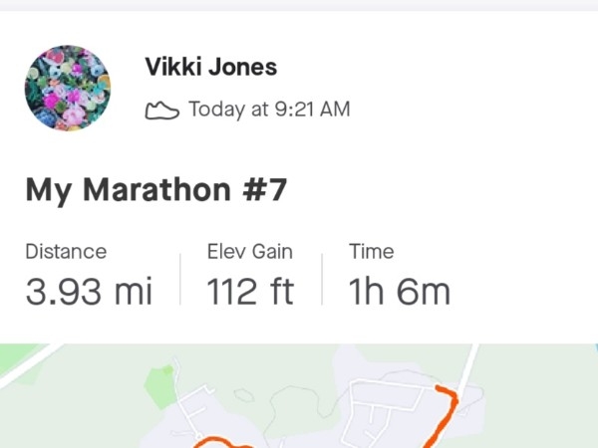Open Vikki Jones's floral profile picture
Image resolution: width=598 pixels, height=448 pixels.
[x=68, y=88]
